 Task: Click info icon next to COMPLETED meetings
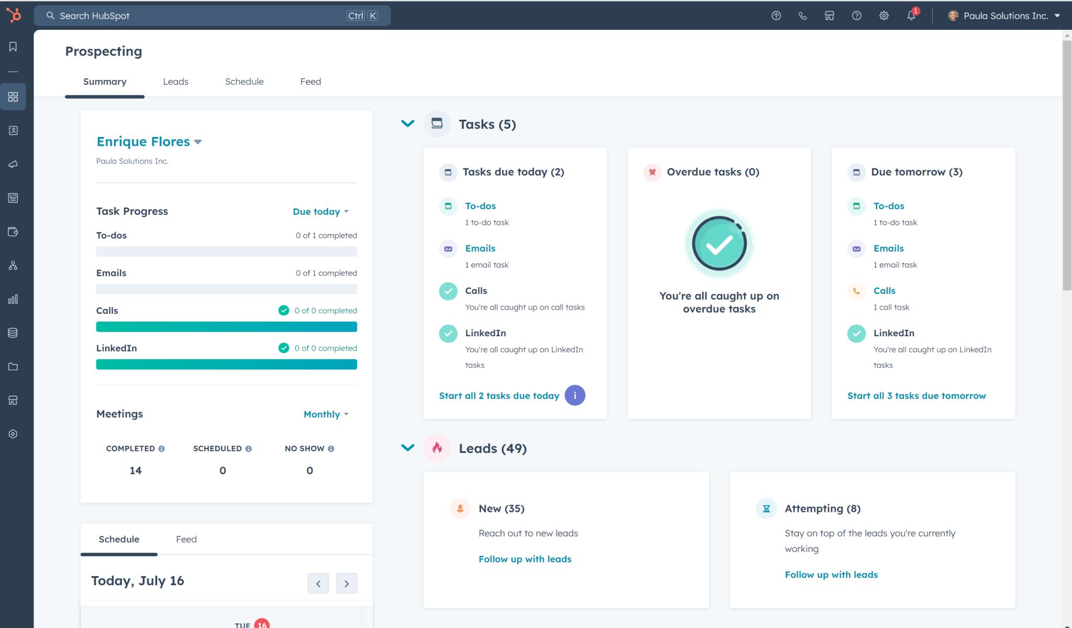162,449
